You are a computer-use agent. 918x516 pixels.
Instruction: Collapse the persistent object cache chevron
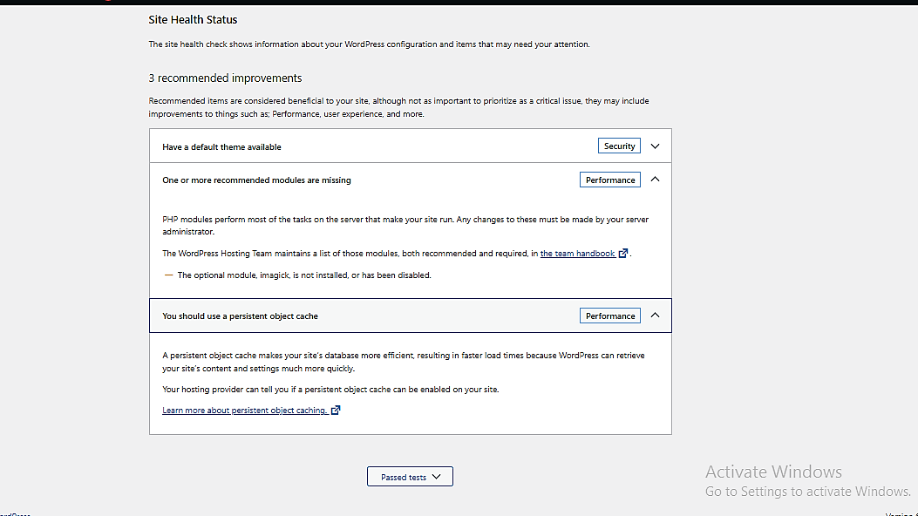point(655,316)
